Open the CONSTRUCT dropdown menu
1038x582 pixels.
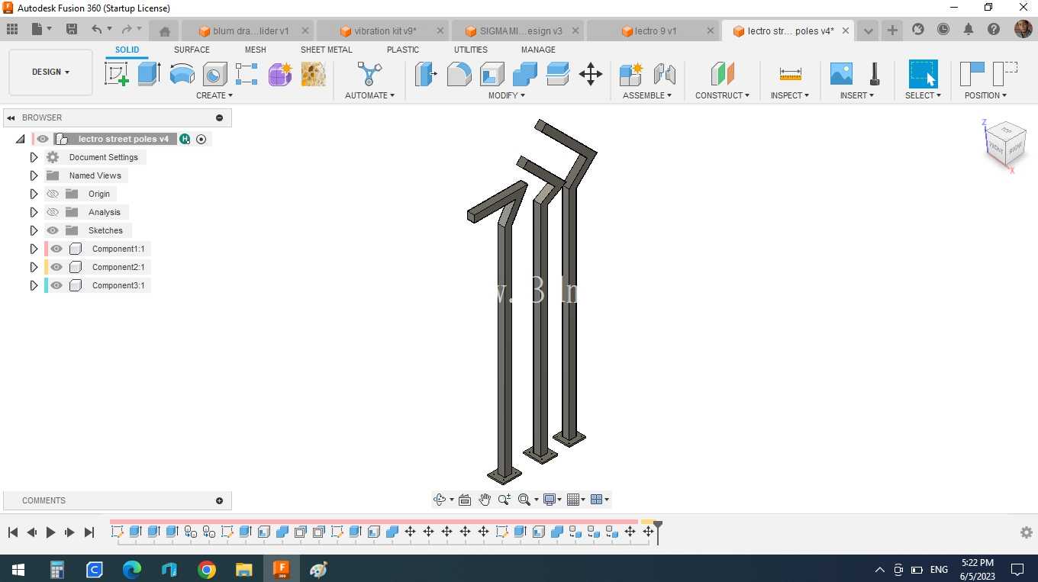tap(722, 95)
